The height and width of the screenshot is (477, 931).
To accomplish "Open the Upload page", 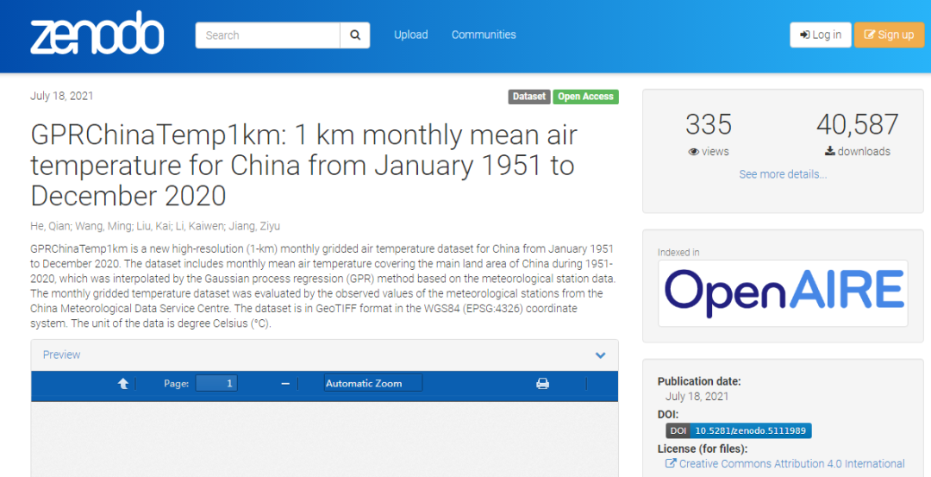I will tap(411, 35).
